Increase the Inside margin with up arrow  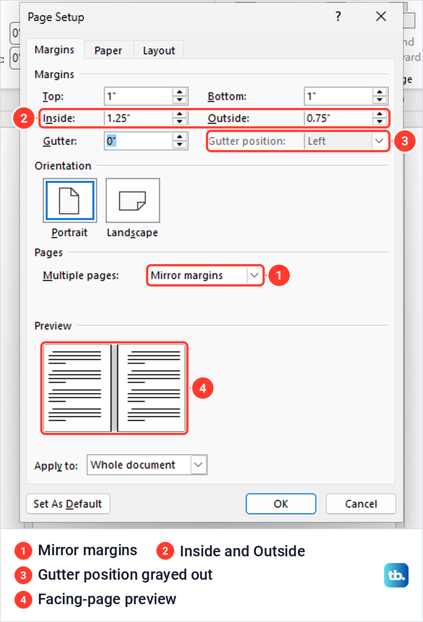coord(180,114)
